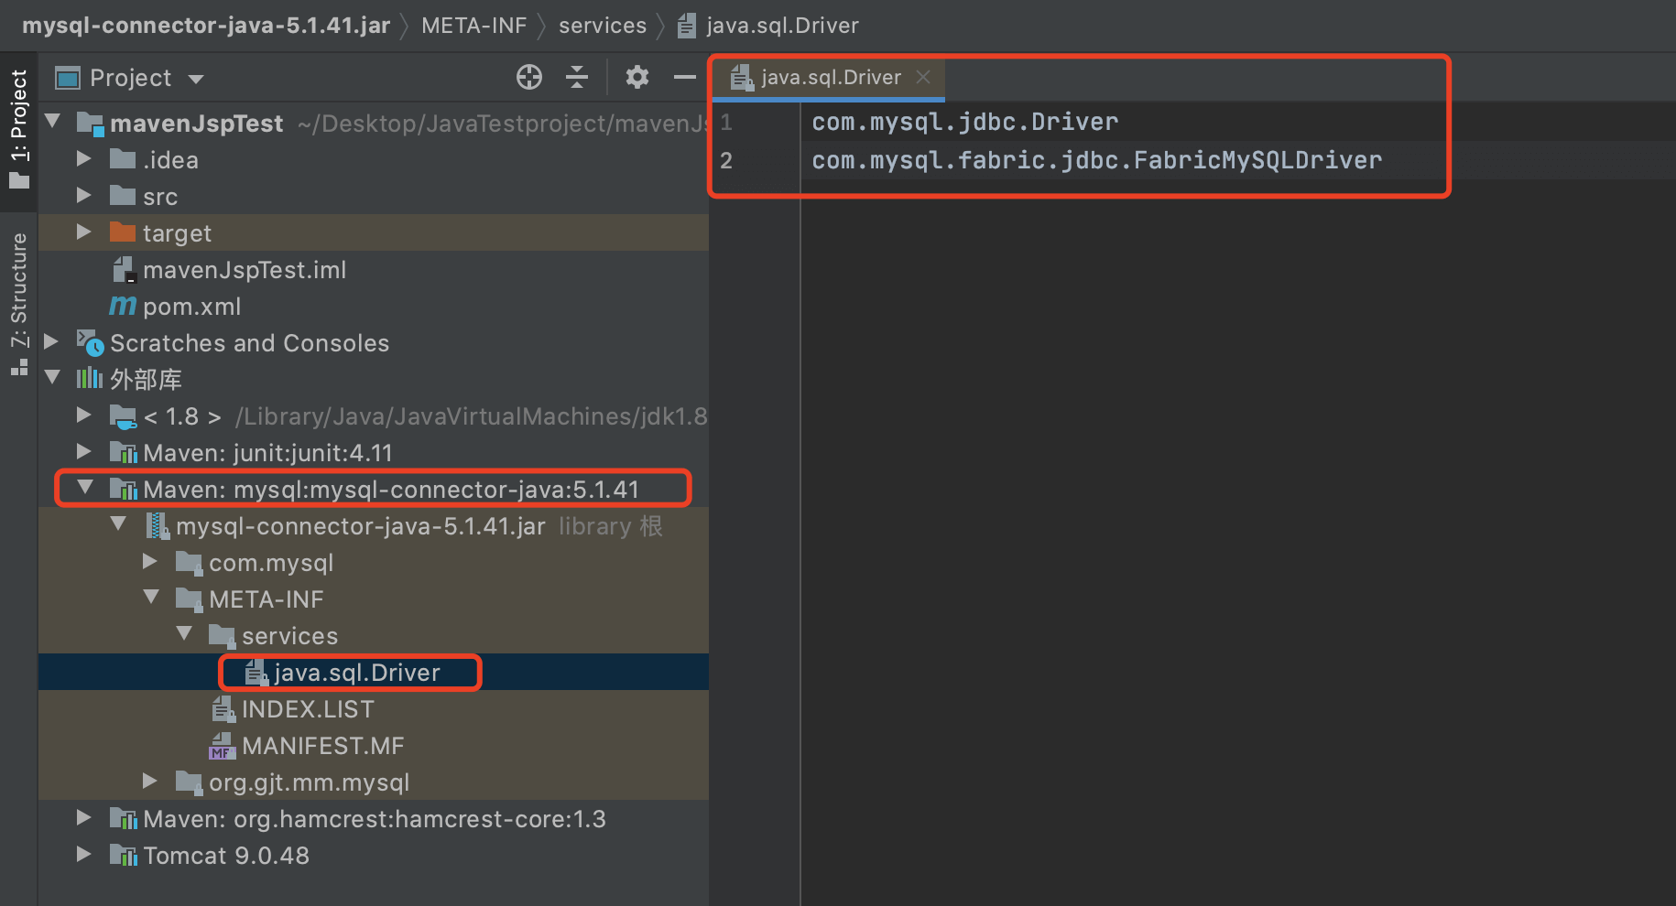Expand the target folder
The height and width of the screenshot is (906, 1676).
click(x=84, y=232)
